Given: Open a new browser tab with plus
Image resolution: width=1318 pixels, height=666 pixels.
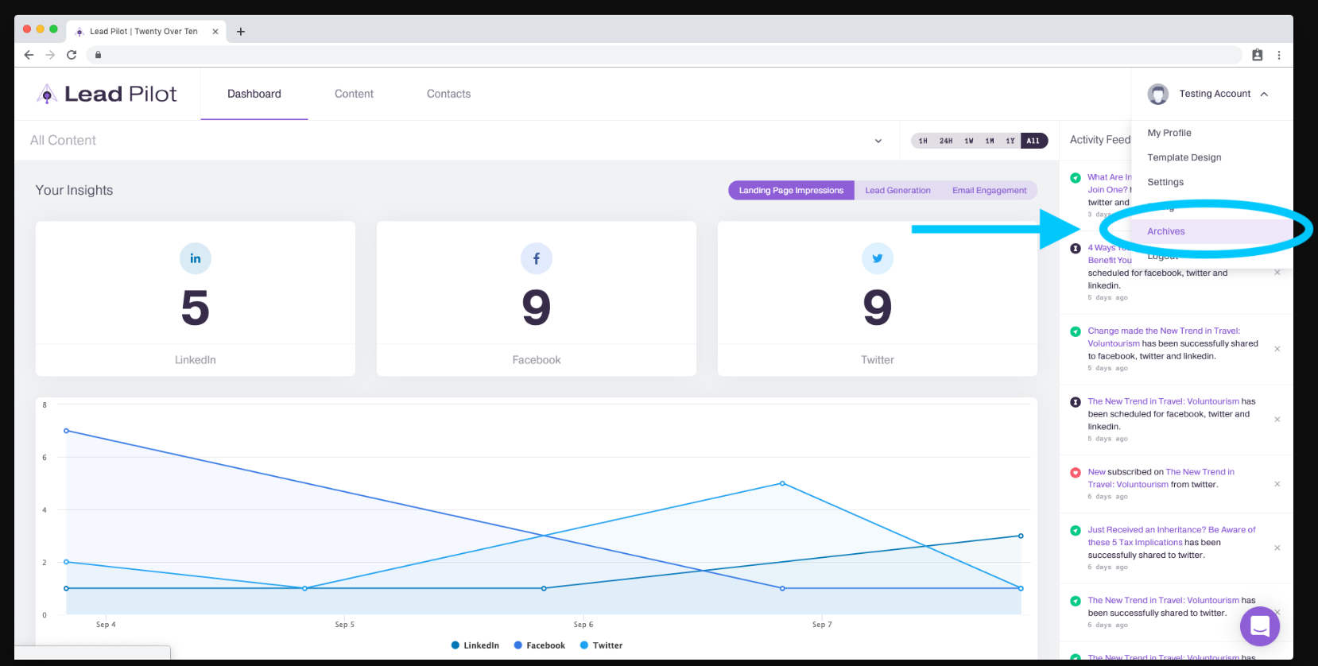Looking at the screenshot, I should (241, 32).
